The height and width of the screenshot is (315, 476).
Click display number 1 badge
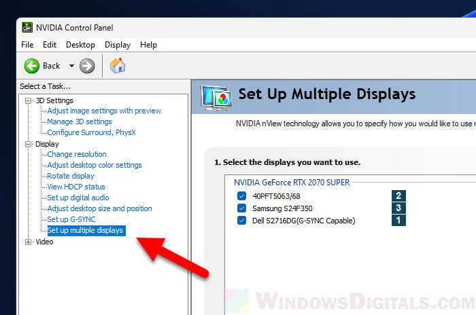pyautogui.click(x=398, y=220)
